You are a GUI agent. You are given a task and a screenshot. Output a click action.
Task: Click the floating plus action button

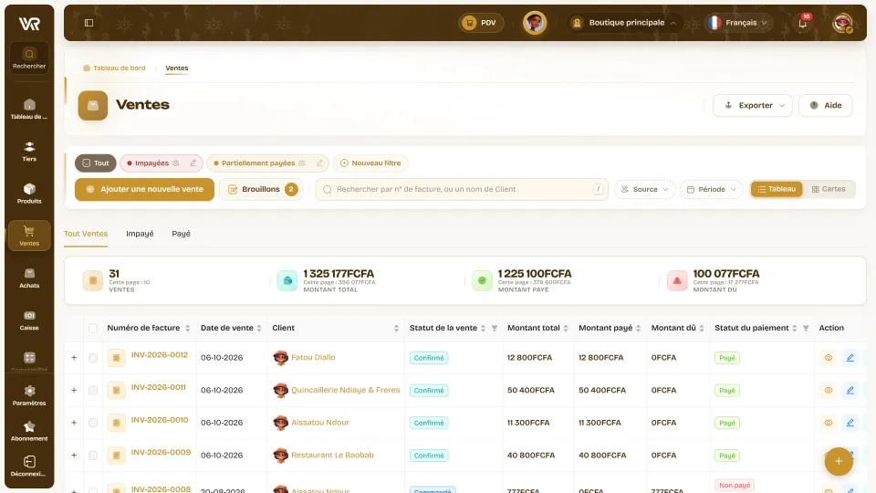(x=838, y=461)
